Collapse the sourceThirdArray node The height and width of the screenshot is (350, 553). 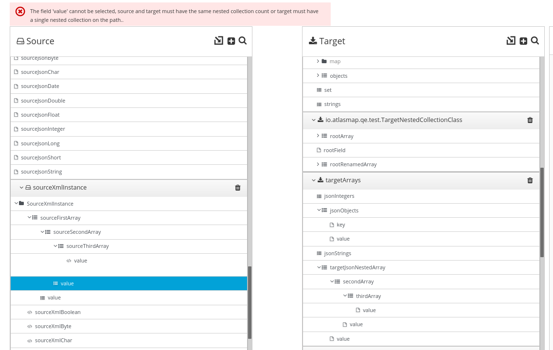[55, 245]
